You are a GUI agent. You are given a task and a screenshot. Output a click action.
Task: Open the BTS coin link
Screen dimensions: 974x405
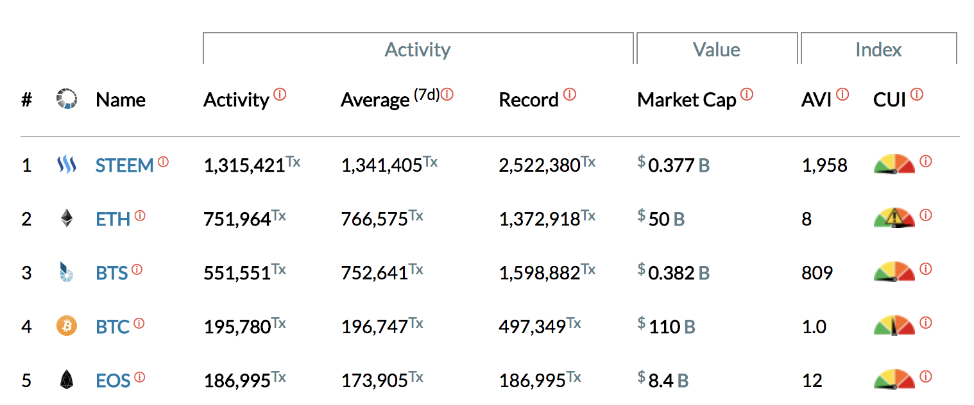[112, 274]
